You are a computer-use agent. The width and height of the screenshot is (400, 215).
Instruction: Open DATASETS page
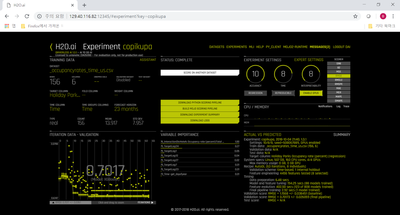pyautogui.click(x=217, y=47)
